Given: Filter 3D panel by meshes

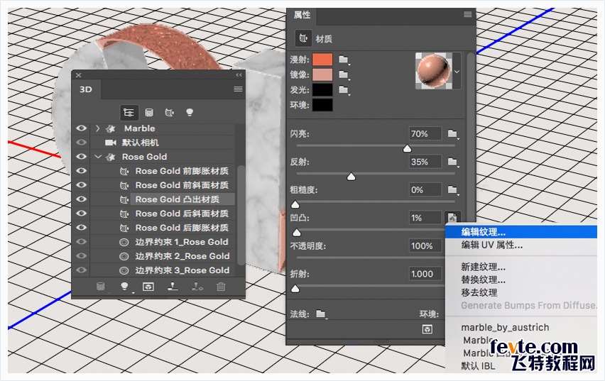Looking at the screenshot, I should (x=149, y=113).
